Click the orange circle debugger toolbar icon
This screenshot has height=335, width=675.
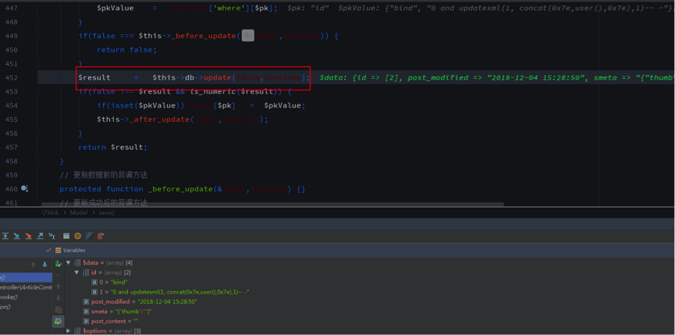tap(77, 235)
